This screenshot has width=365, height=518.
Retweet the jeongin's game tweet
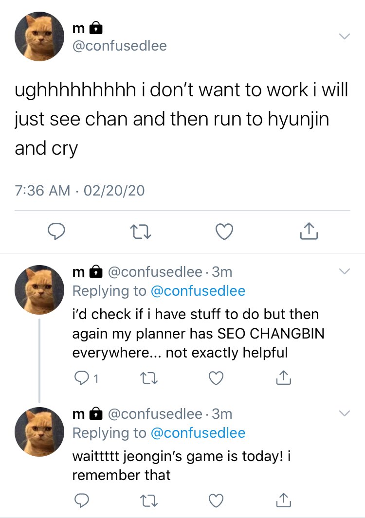(146, 500)
